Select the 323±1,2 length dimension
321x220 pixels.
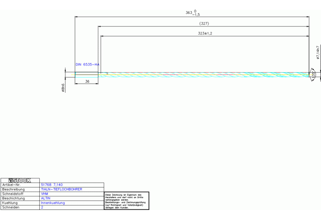pos(205,33)
